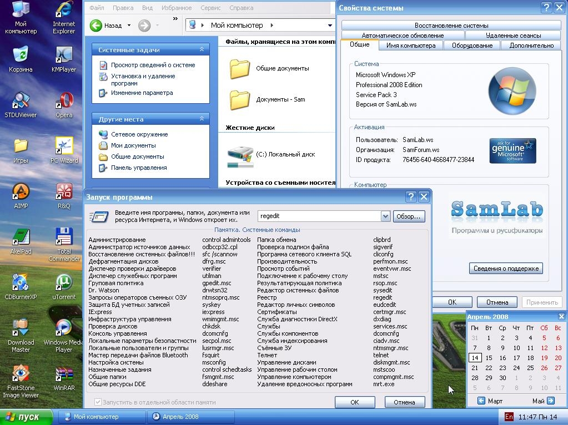Open Автоматическое обновление tab
Viewport: 568px width, 425px height.
pos(403,36)
